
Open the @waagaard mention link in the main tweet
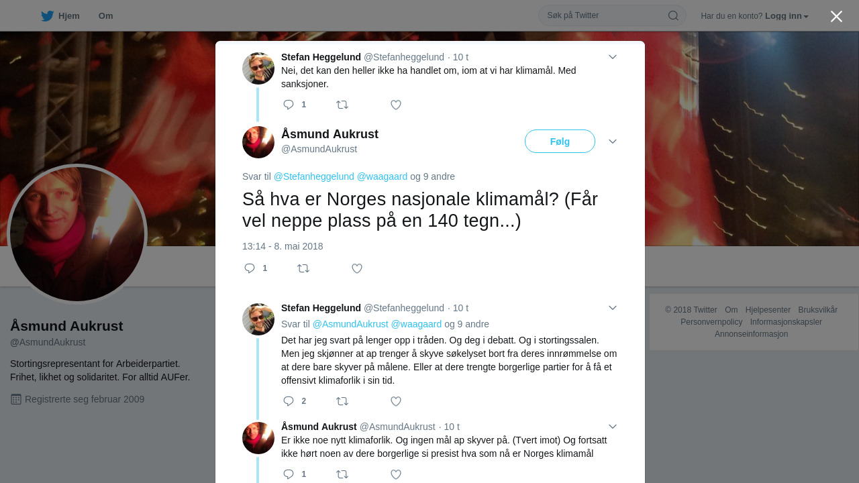click(382, 176)
